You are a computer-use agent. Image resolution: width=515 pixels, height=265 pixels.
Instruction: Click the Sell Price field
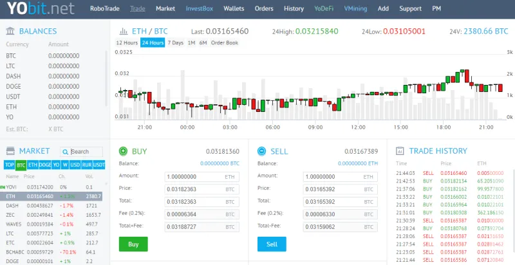click(341, 189)
